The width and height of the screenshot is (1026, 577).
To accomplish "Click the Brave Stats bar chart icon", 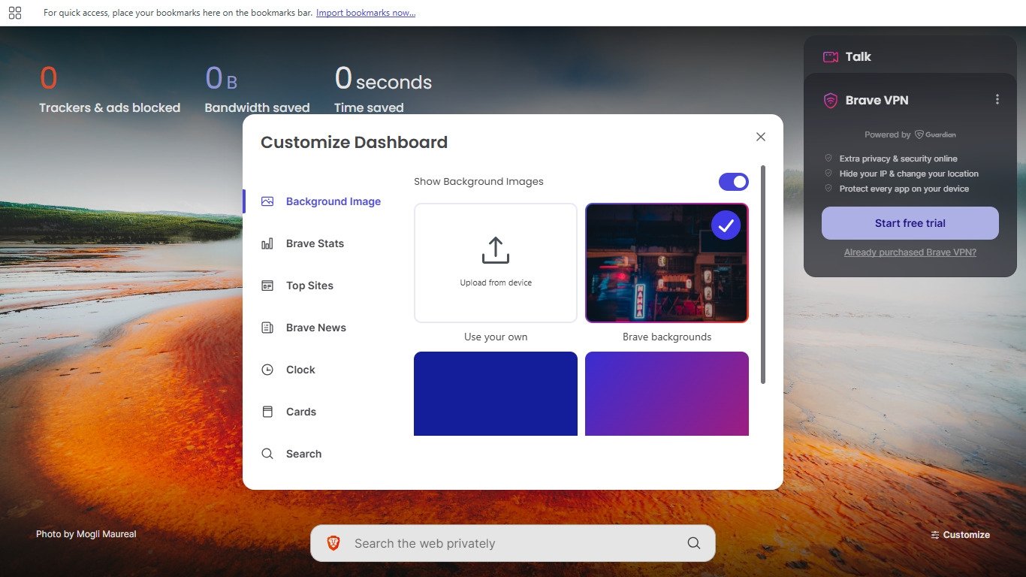I will [267, 243].
